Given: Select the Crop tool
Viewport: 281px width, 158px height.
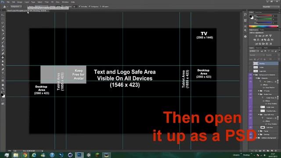Looking at the screenshot, I should 3,30.
